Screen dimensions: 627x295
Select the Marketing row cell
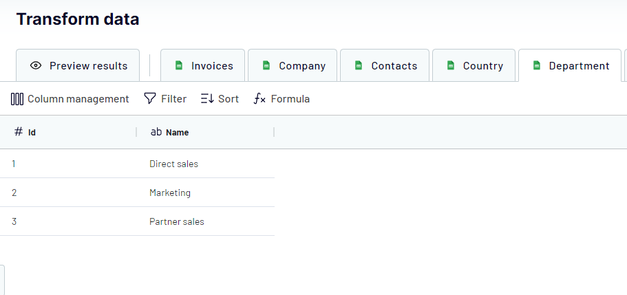[x=170, y=193]
